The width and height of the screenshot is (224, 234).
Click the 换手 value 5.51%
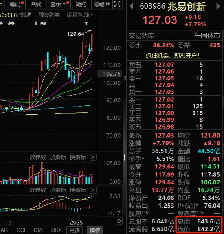[x=165, y=159]
